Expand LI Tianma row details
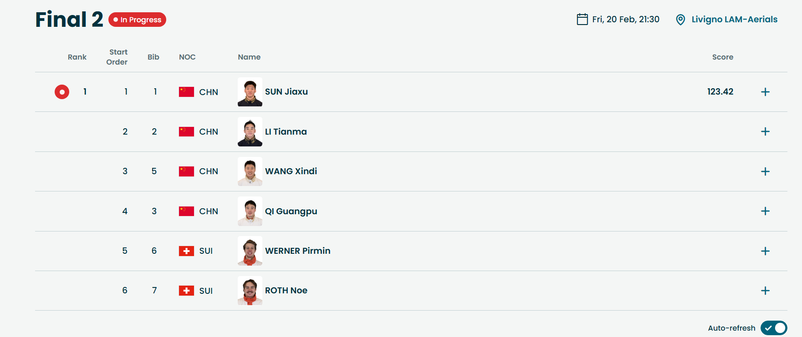This screenshot has height=337, width=802. click(x=765, y=131)
